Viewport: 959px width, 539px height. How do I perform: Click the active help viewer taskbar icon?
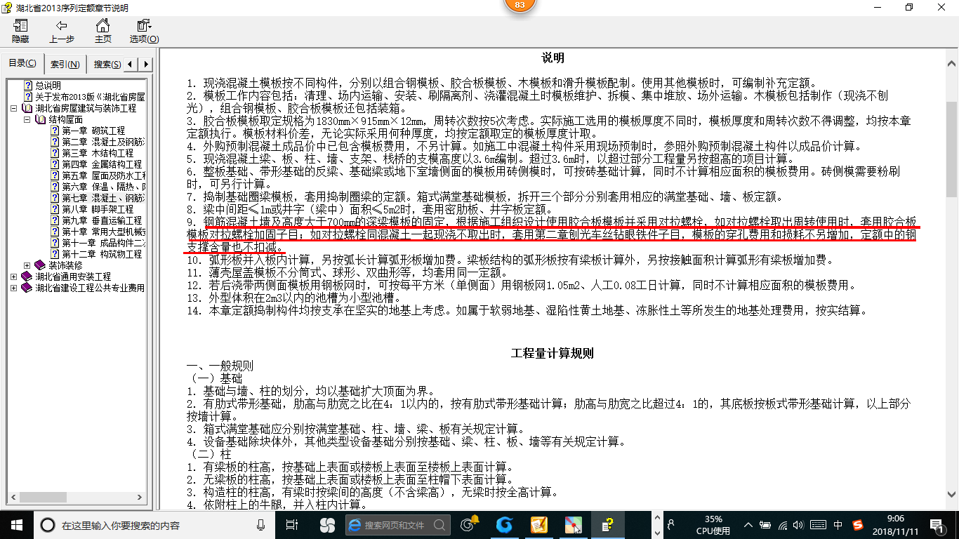[609, 524]
